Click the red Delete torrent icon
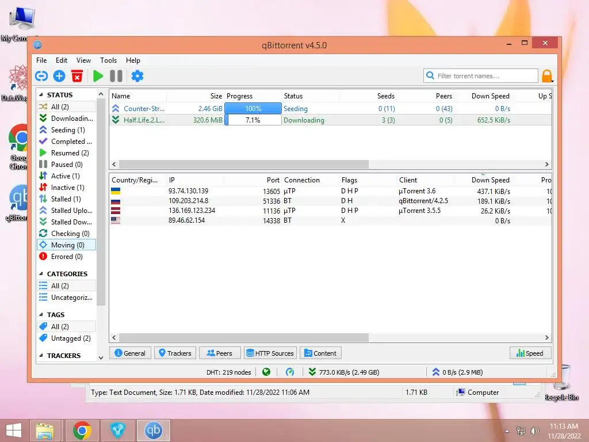This screenshot has width=589, height=442. (x=77, y=76)
